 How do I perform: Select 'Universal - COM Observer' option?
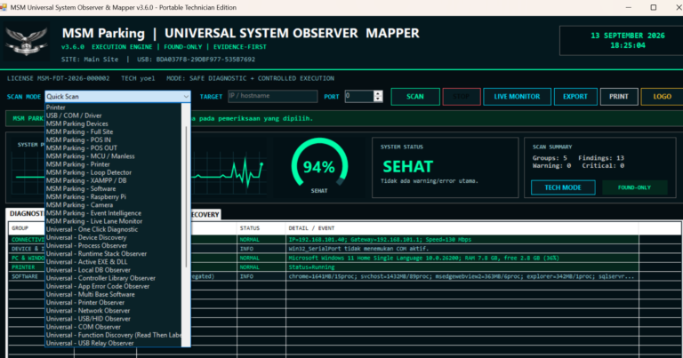tap(84, 327)
